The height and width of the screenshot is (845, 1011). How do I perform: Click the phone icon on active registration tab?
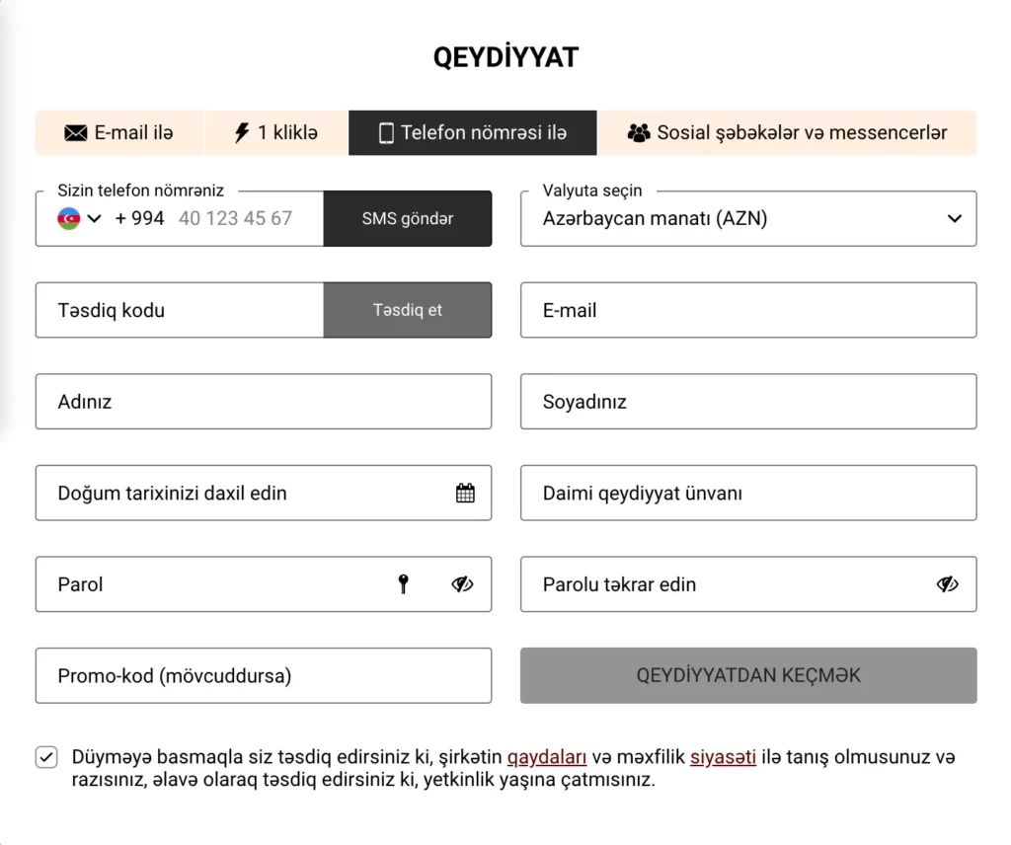[x=387, y=132]
